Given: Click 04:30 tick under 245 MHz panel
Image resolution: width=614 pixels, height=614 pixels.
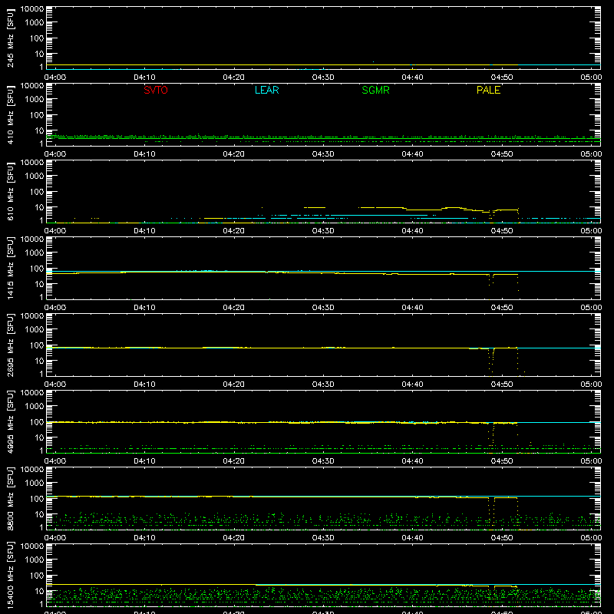Looking at the screenshot, I should click(323, 78).
